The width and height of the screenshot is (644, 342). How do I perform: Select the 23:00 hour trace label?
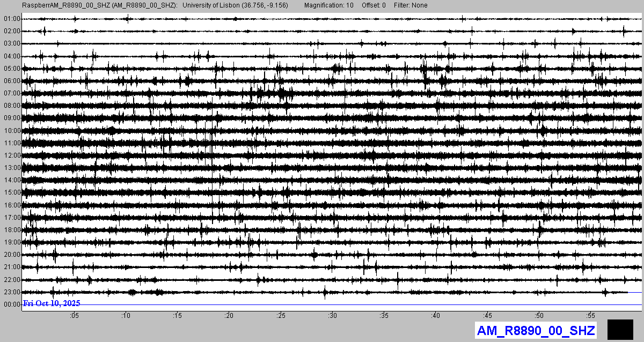click(x=11, y=292)
